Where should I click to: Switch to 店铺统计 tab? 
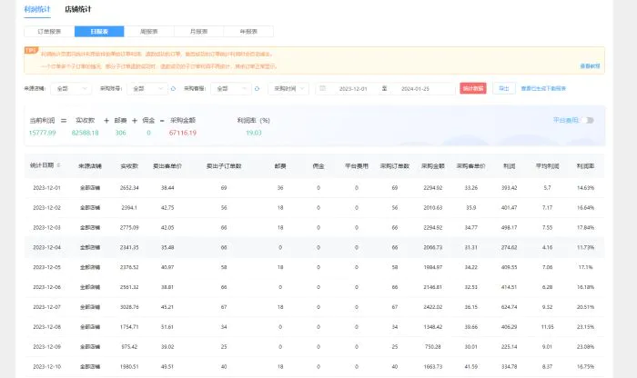click(78, 9)
